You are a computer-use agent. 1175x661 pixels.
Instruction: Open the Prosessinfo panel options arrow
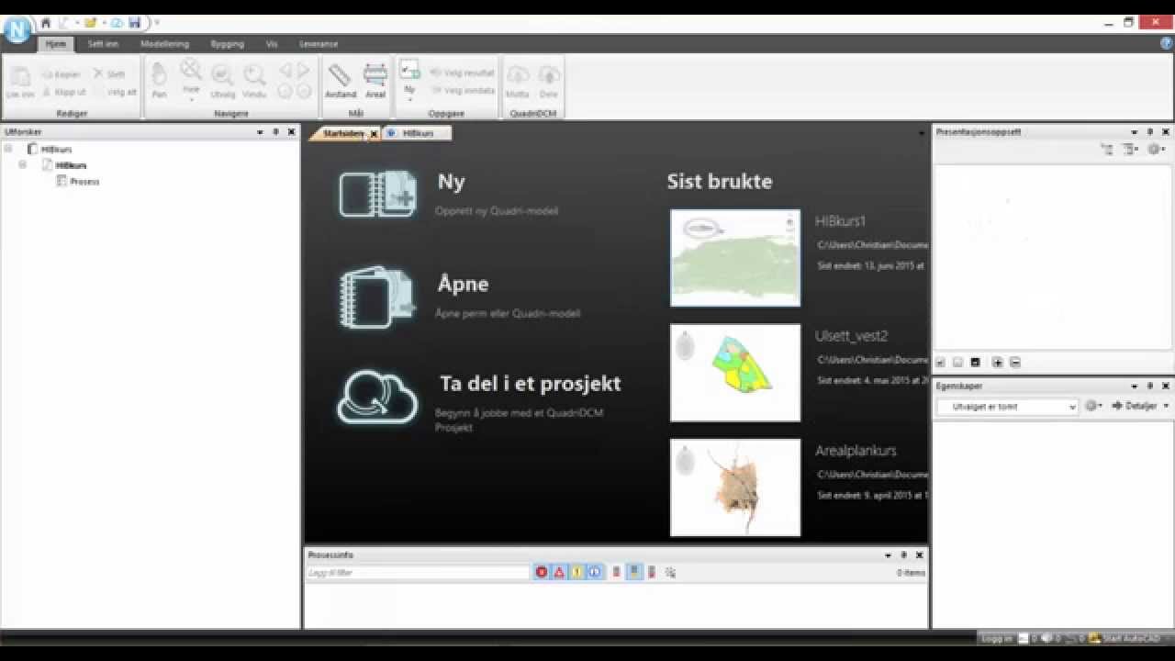[x=888, y=555]
